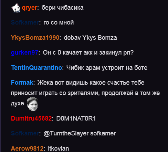Click Formak's message starting 'Жека вот видишь'

(85, 93)
